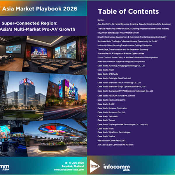Screen dimensions: 175x175
Task: Select 'Case Study: Yealink' entry
Action: pyautogui.click(x=106, y=136)
